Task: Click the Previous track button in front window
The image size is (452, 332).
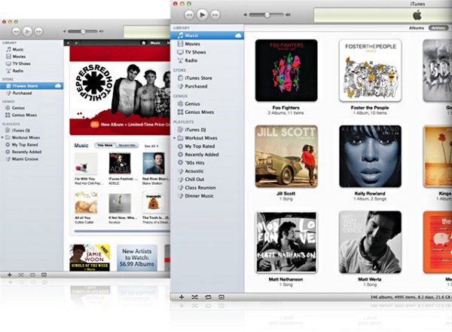Action: [x=188, y=14]
